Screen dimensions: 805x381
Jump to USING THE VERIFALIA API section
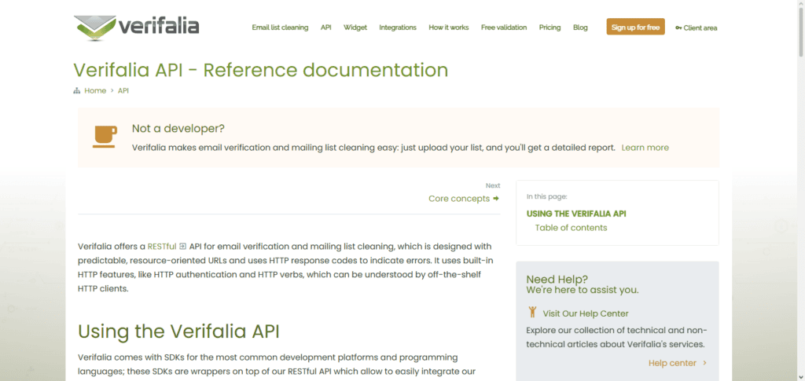[576, 214]
